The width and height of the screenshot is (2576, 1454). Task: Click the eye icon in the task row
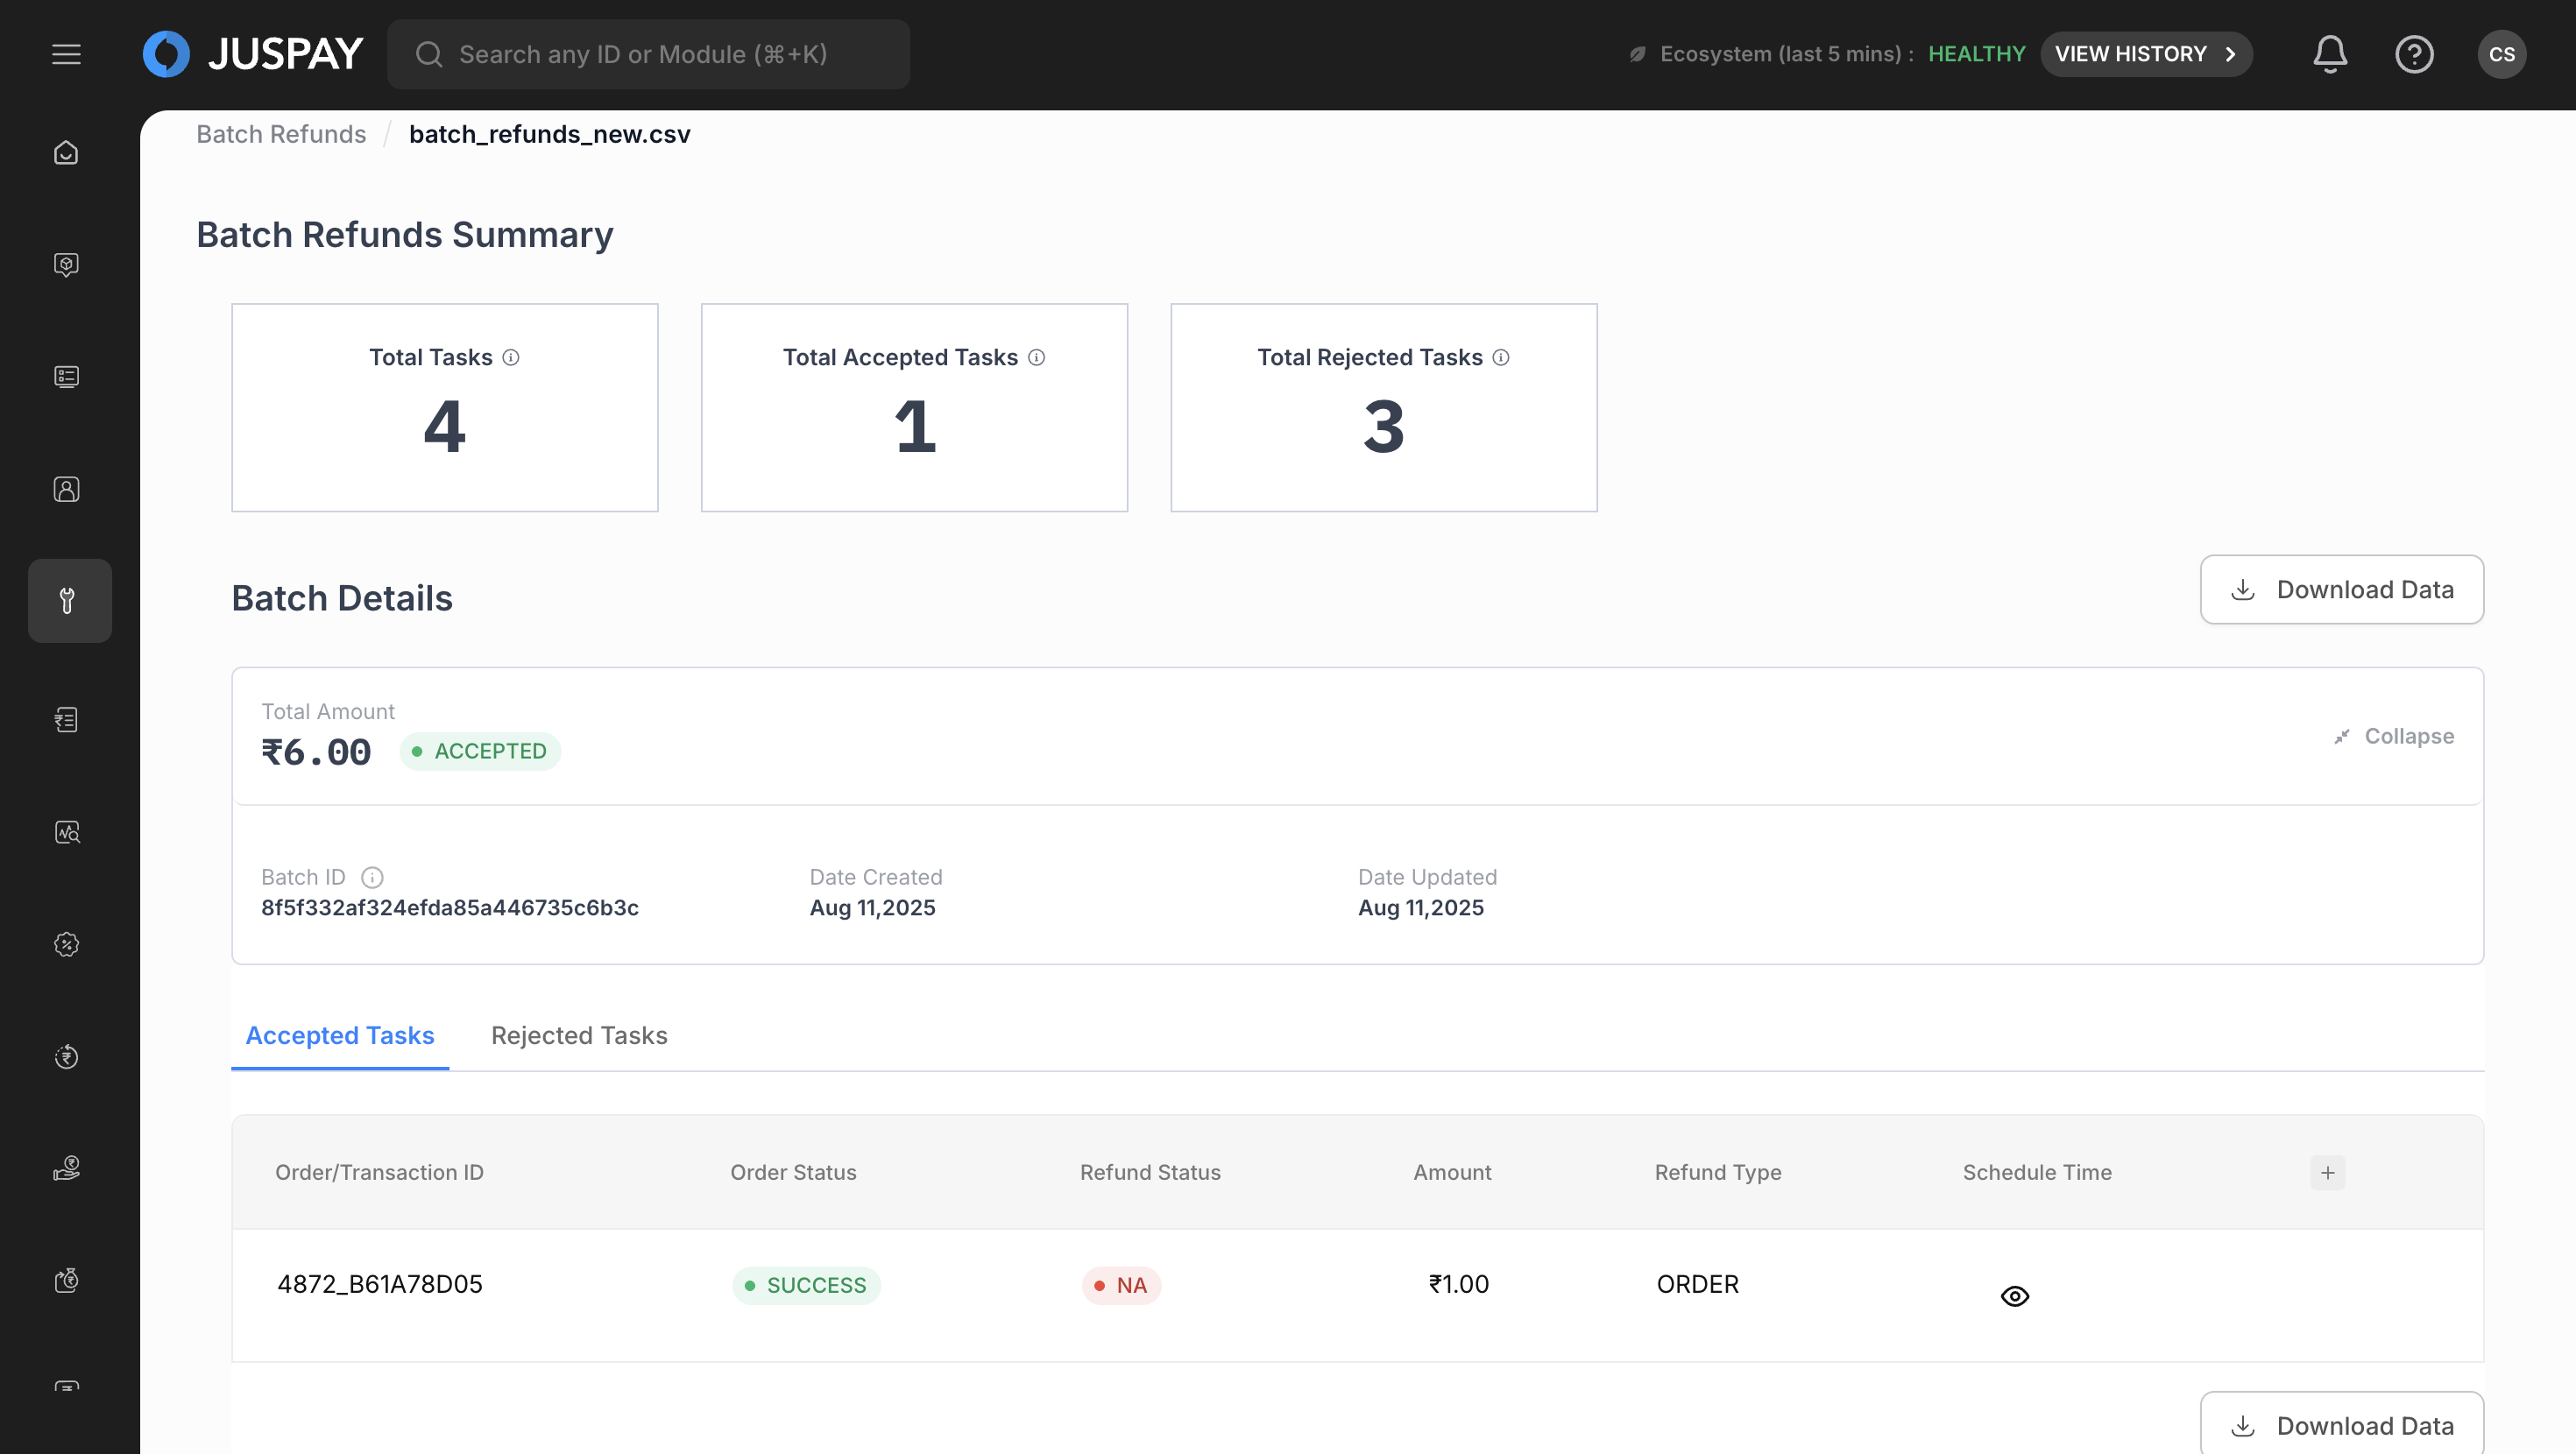(x=2014, y=1296)
